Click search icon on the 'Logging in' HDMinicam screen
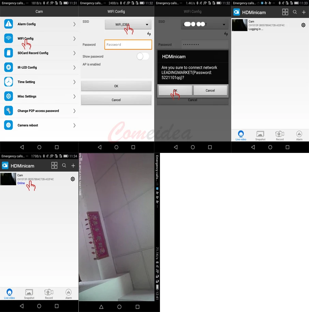 (x=295, y=12)
